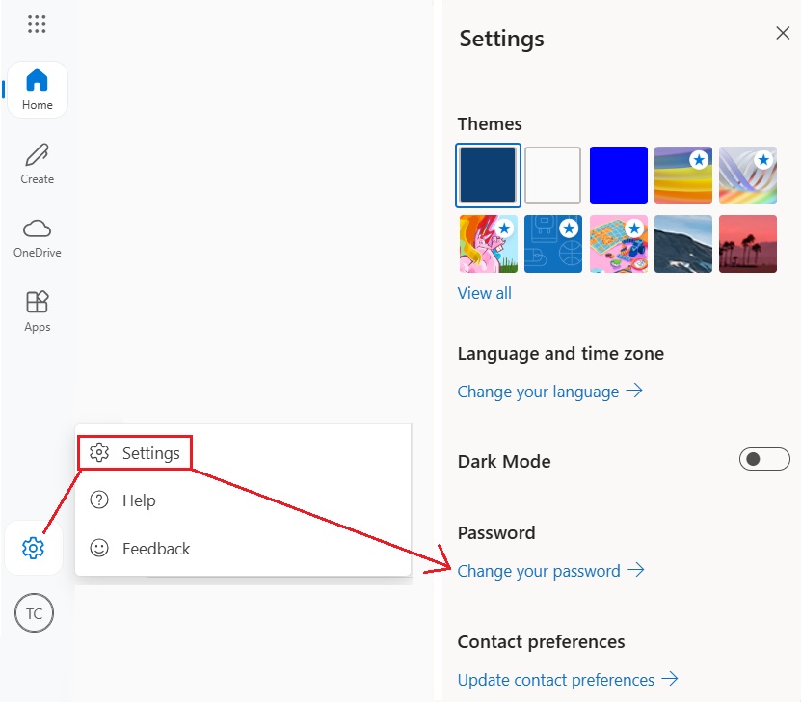Close the Settings panel

click(783, 33)
